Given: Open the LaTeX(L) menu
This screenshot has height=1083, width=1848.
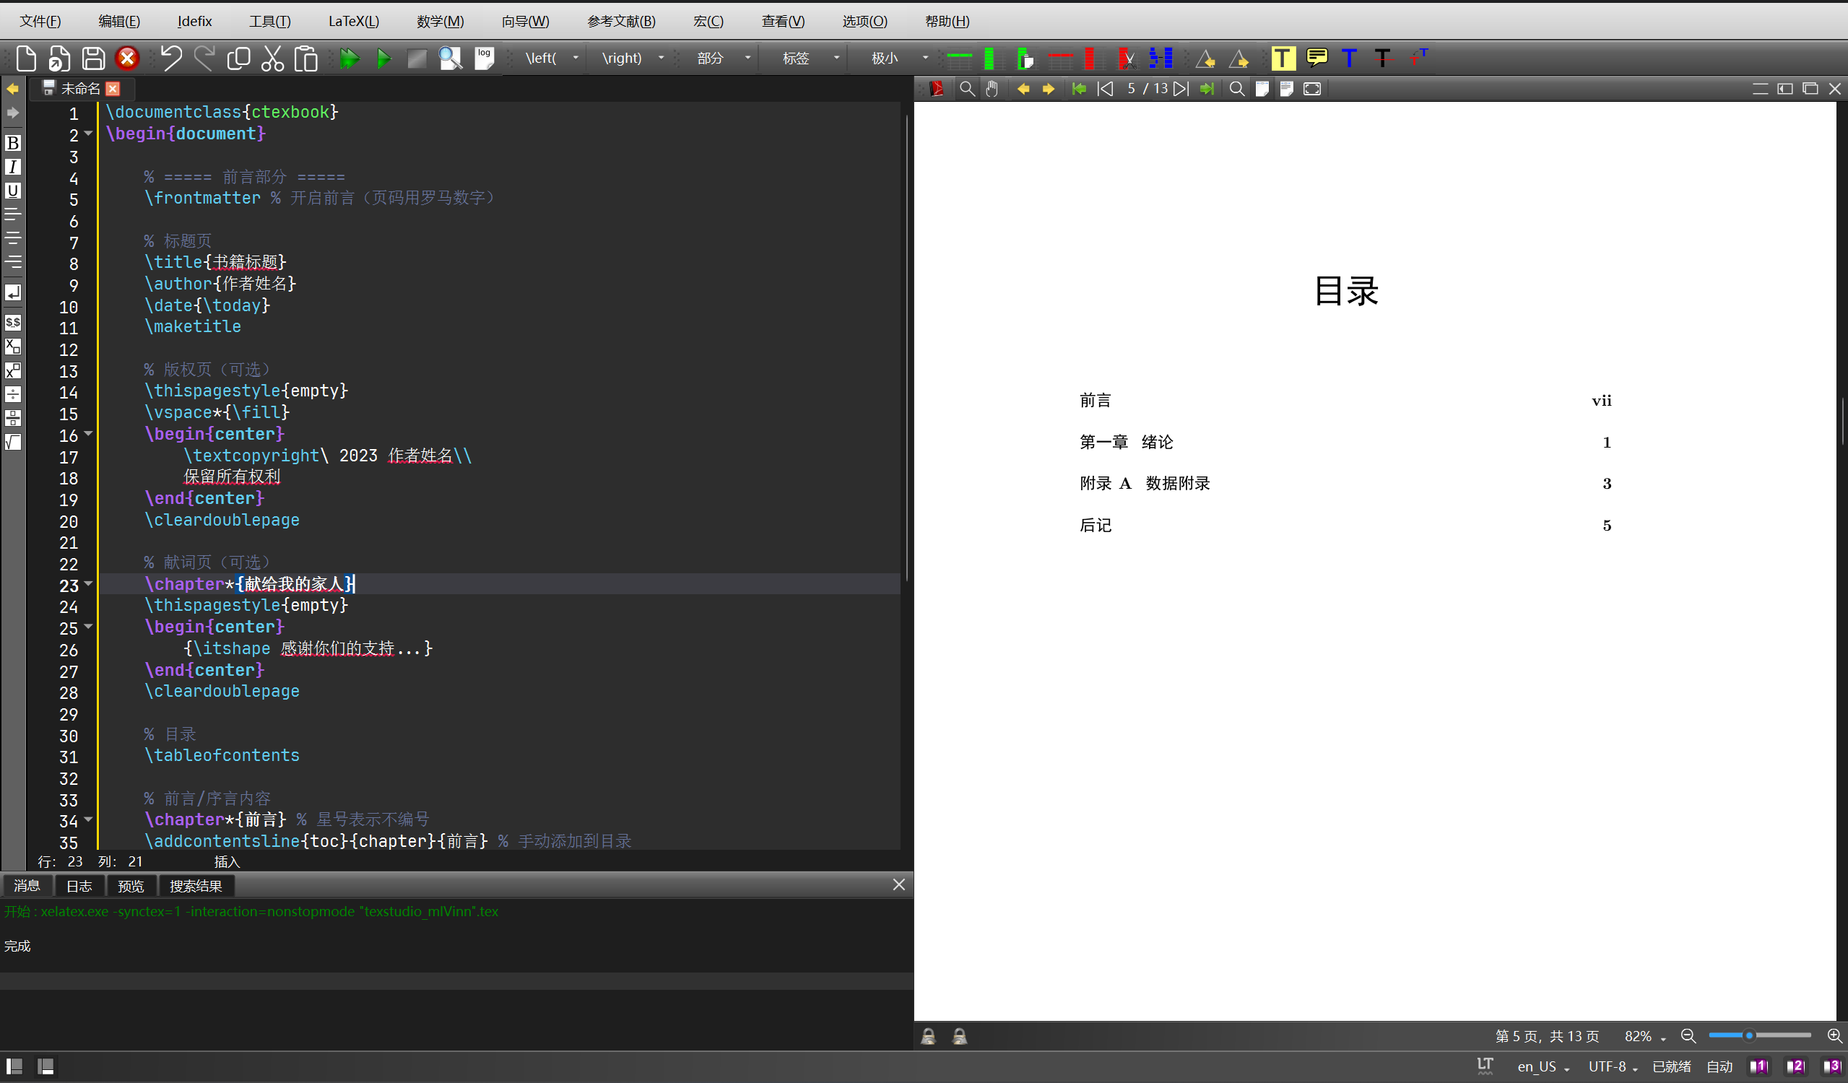Looking at the screenshot, I should 353,21.
